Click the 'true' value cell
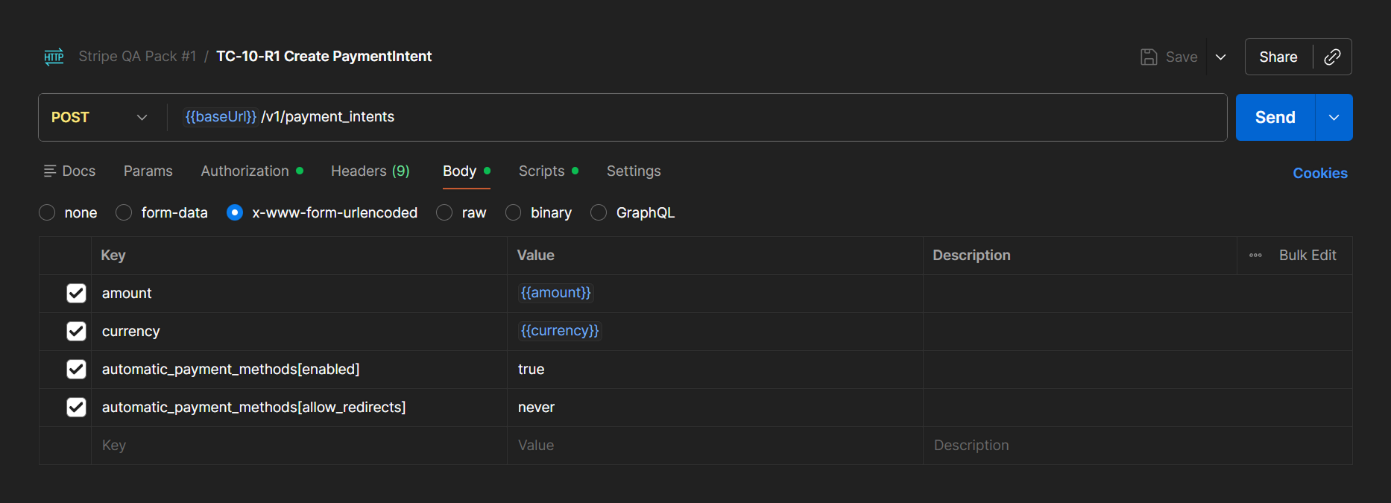1391x503 pixels. coord(715,370)
